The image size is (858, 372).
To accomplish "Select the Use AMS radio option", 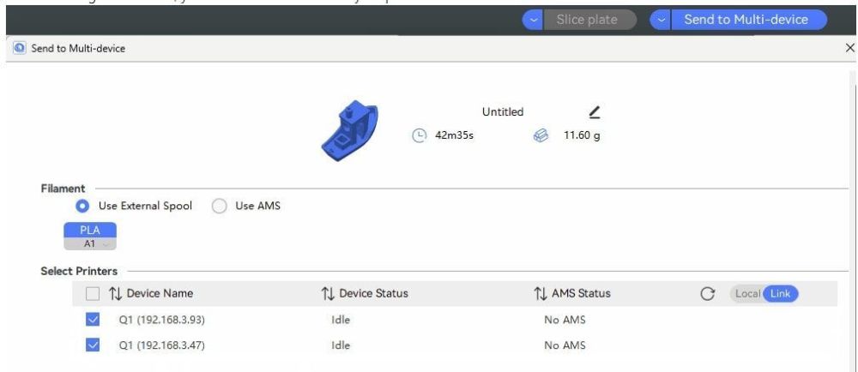I will coord(219,206).
